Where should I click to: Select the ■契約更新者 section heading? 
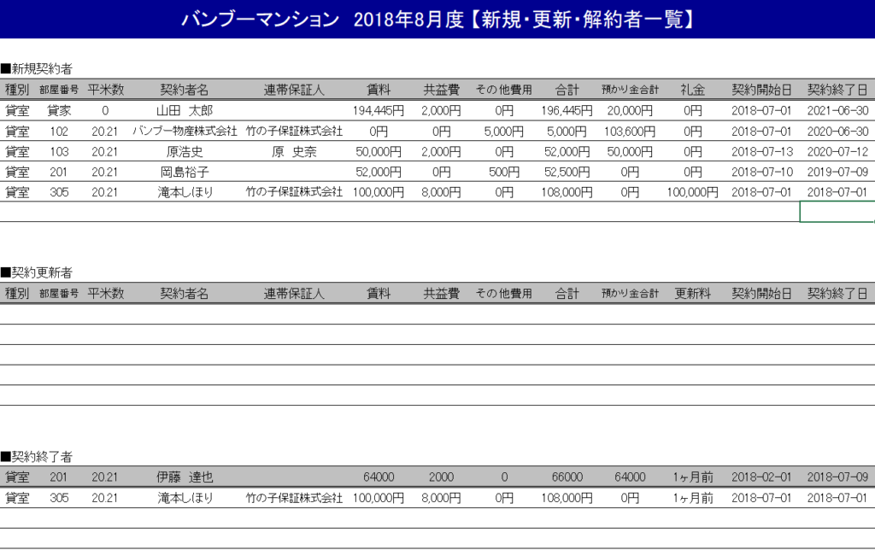(x=37, y=272)
